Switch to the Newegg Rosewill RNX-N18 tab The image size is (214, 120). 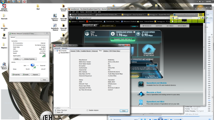(160, 15)
